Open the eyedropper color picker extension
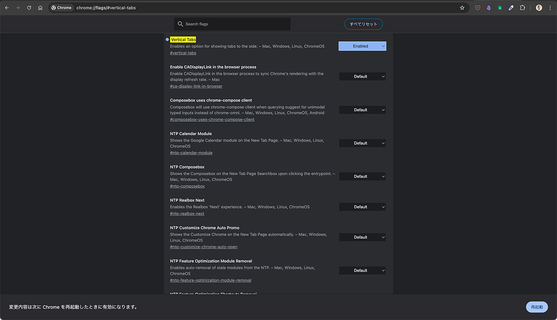Image resolution: width=557 pixels, height=320 pixels. pyautogui.click(x=511, y=8)
